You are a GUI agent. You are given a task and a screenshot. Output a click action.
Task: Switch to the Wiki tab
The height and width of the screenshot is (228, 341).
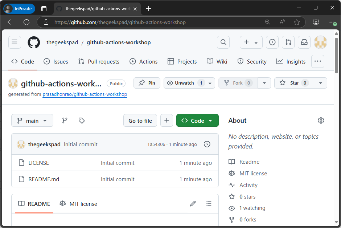click(217, 62)
